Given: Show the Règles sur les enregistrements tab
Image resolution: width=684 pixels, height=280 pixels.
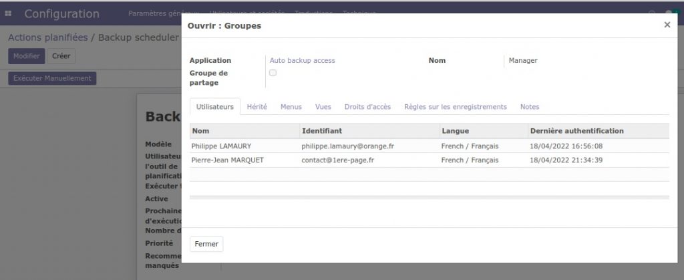Looking at the screenshot, I should [x=456, y=106].
